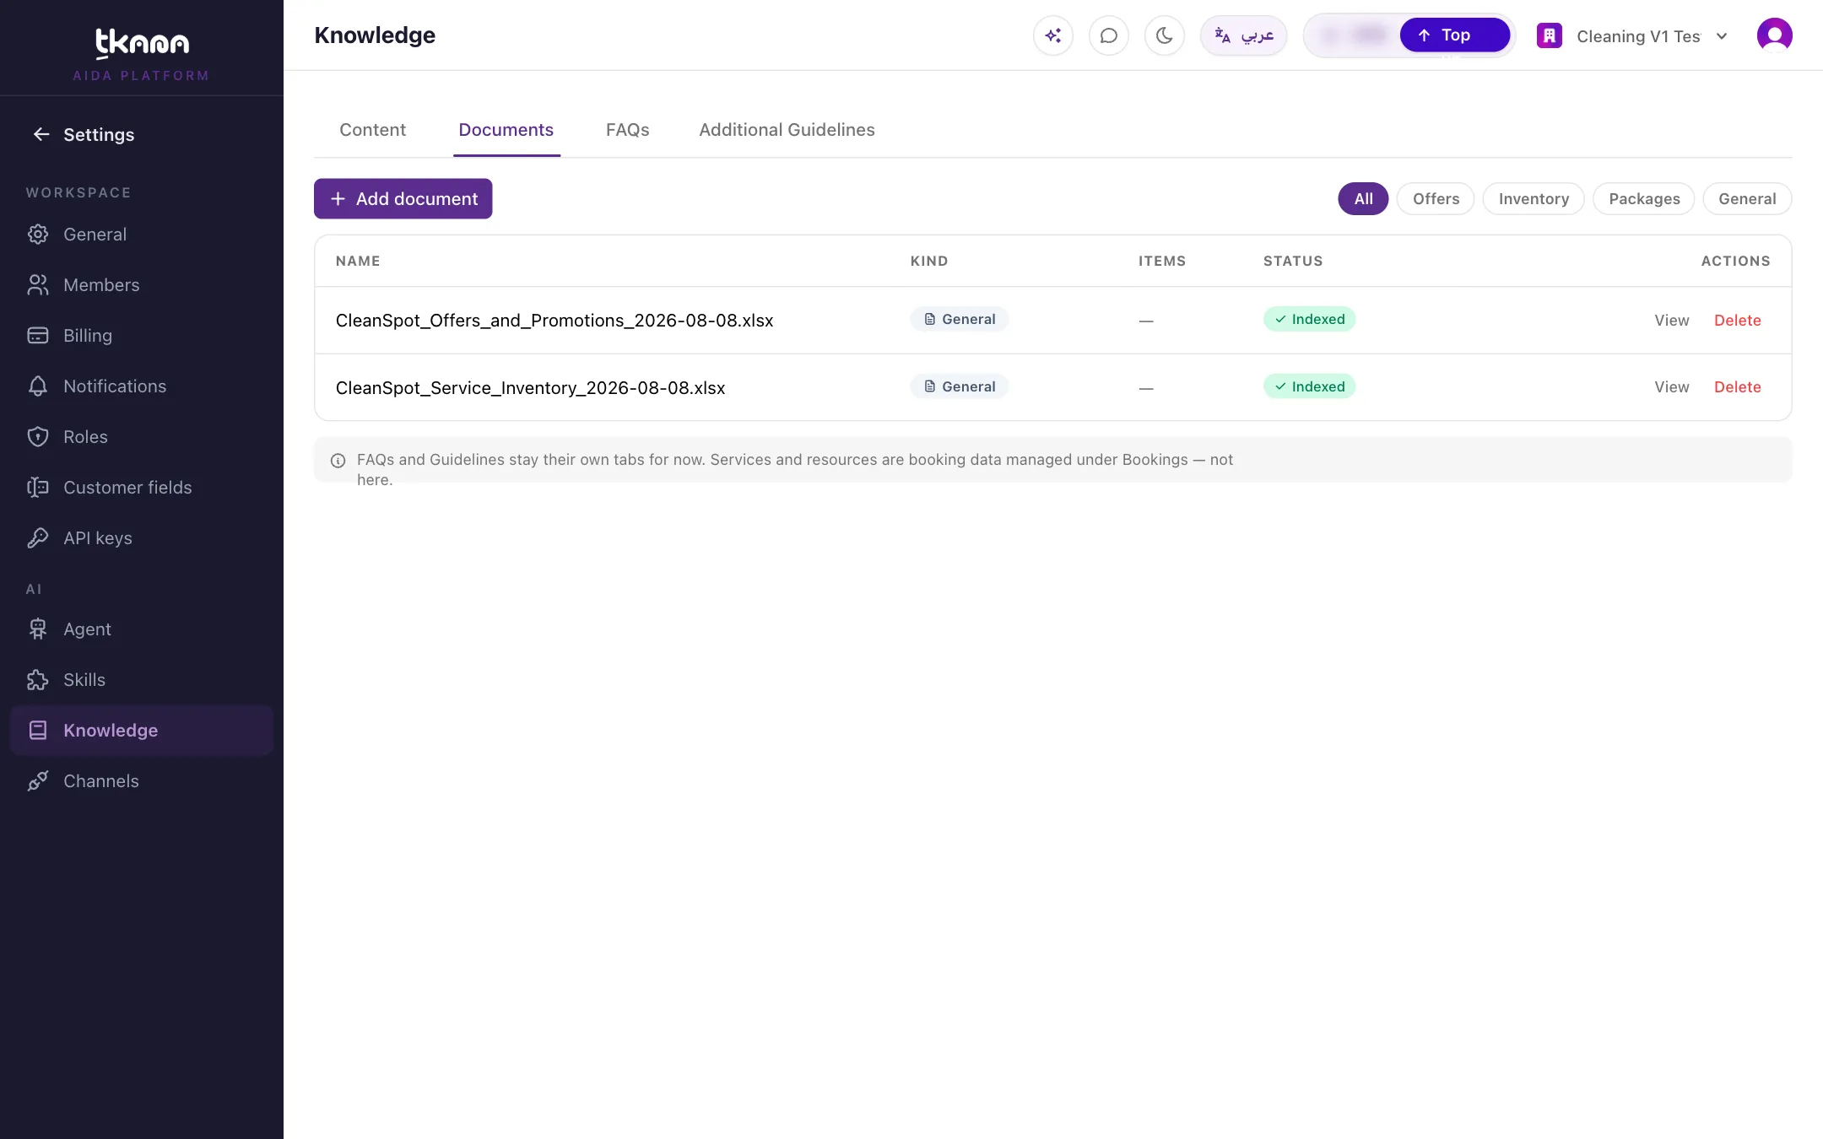This screenshot has width=1823, height=1139.
Task: Filter documents by Packages
Action: point(1644,198)
